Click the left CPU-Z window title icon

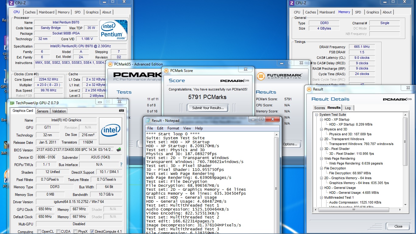point(11,3)
